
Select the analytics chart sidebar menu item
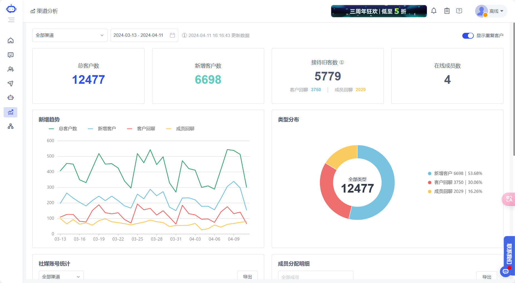coord(11,112)
